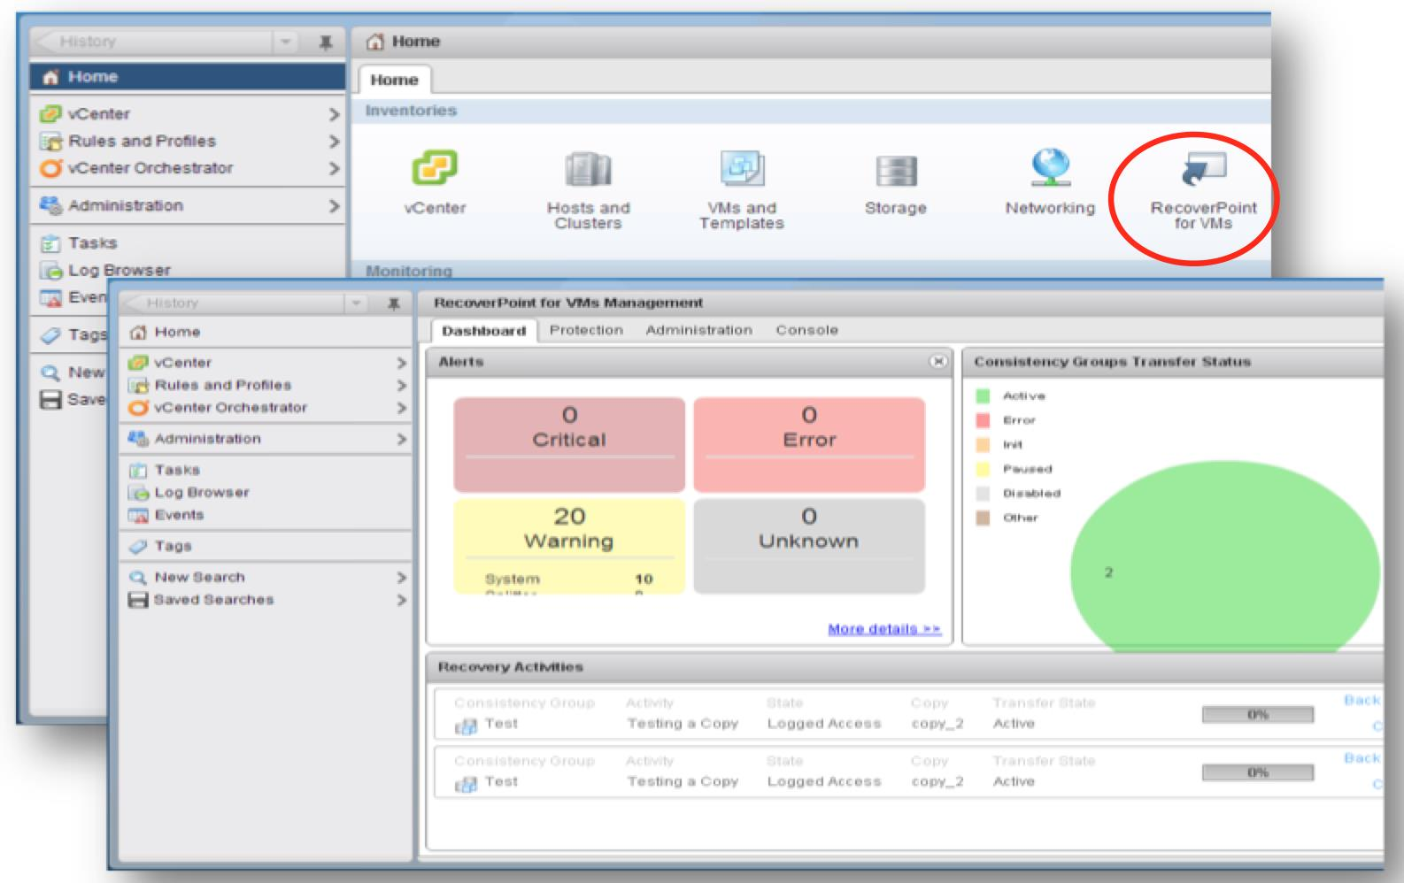Open vCenter inventory icon in Home window
Screen dimensions: 1404x883
pos(435,168)
